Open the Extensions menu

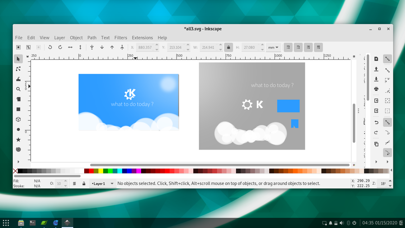click(142, 37)
